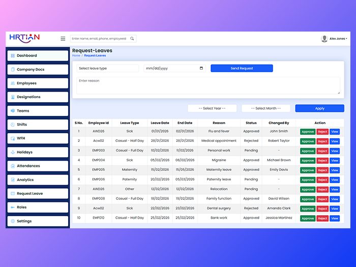
Task: Click the EMP005 employee id cell
Action: click(x=98, y=169)
